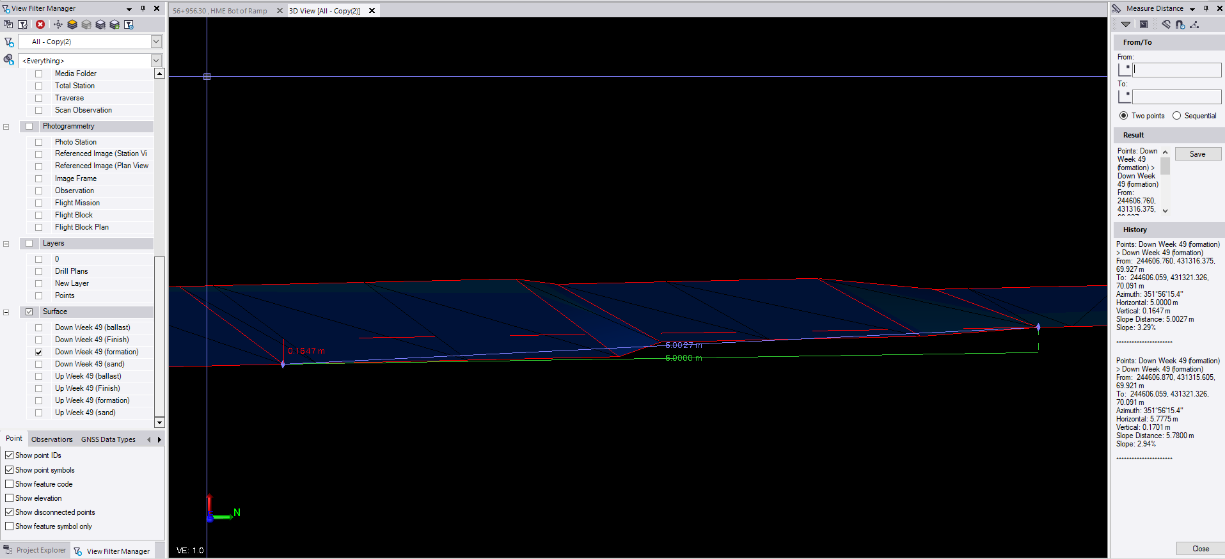Image resolution: width=1225 pixels, height=559 pixels.
Task: Click the selection set icon beside Everything
Action: click(x=9, y=59)
